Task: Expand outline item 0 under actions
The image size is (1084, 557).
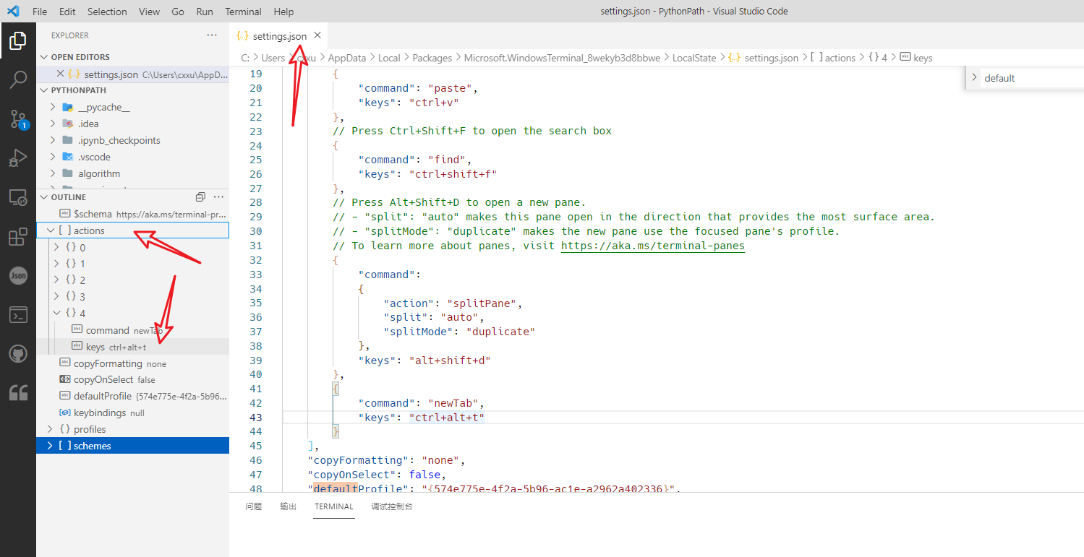Action: click(x=57, y=247)
